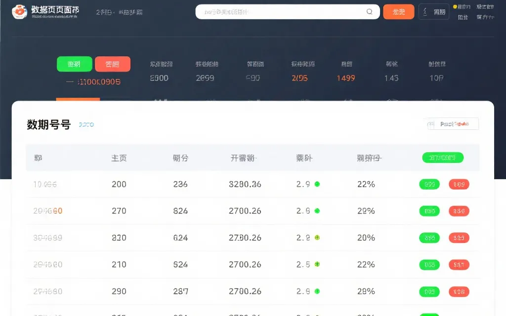This screenshot has width=506, height=316.
Task: Open the 用期 dropdown in the top bar
Action: pos(433,11)
